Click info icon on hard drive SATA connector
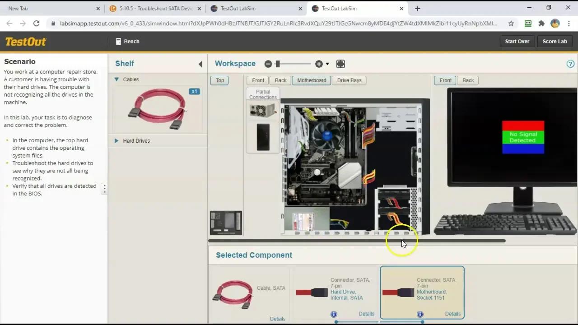Viewport: 578px width, 325px height. pyautogui.click(x=334, y=314)
